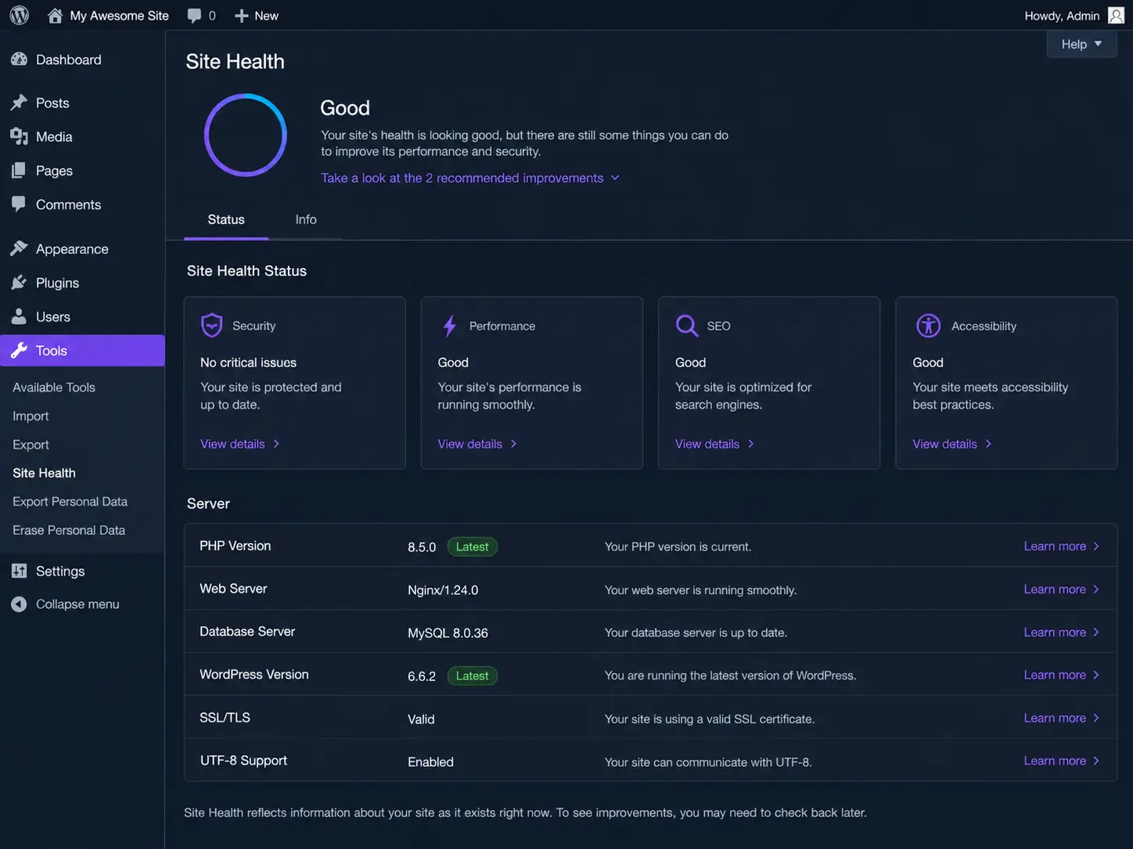Click the Latest badge beside PHP 8.5.0
This screenshot has width=1133, height=849.
[473, 546]
